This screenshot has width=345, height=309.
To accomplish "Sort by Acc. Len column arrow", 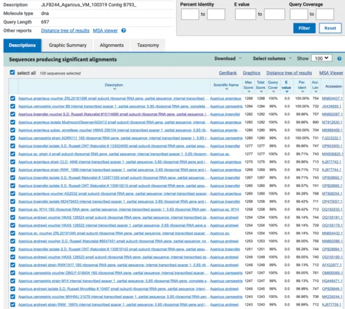I will coord(316,92).
